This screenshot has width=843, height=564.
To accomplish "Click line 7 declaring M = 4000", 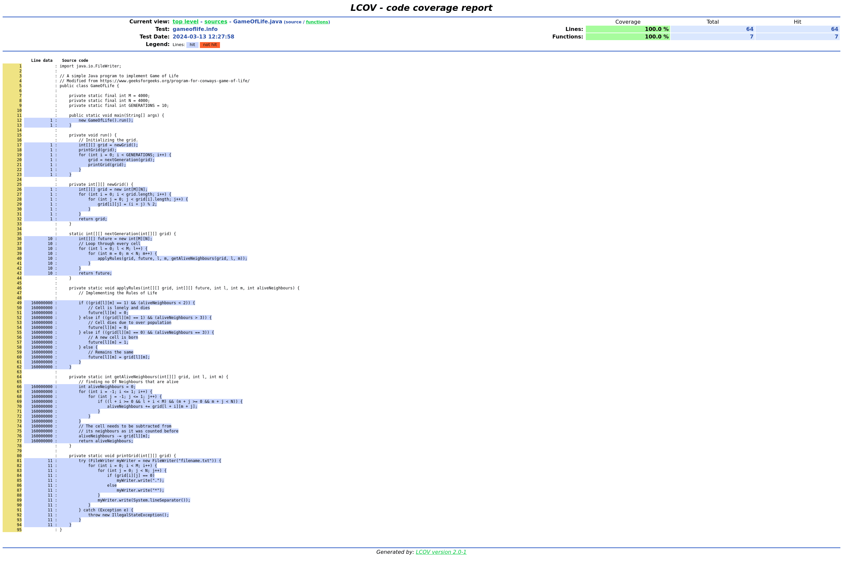I will tap(109, 96).
